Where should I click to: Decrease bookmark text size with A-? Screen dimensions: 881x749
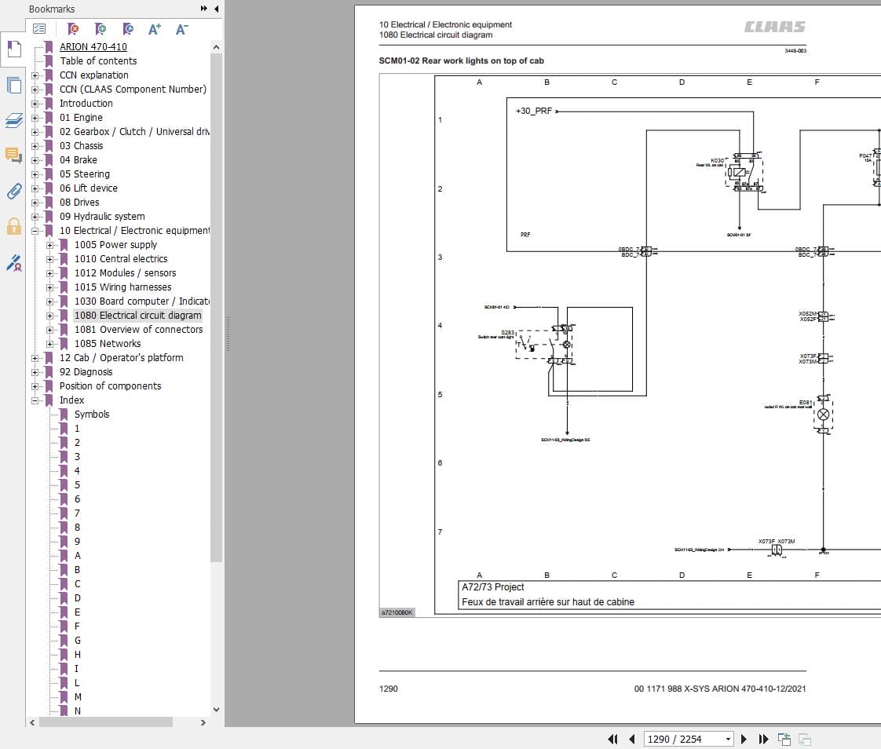181,28
